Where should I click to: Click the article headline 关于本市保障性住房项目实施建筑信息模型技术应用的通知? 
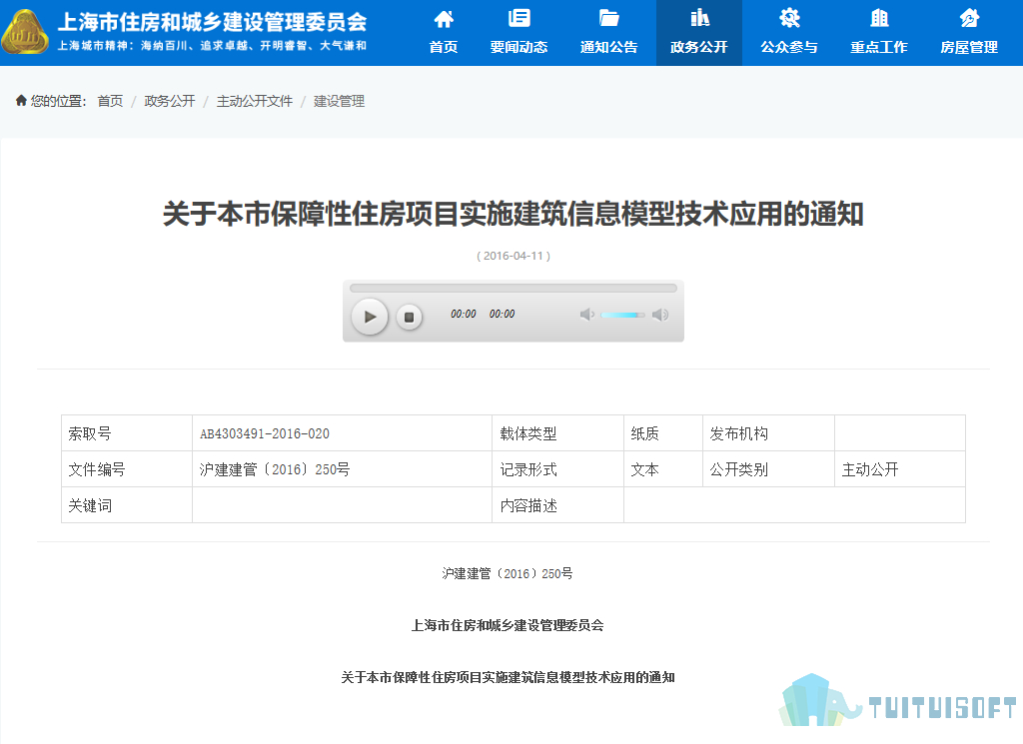513,215
